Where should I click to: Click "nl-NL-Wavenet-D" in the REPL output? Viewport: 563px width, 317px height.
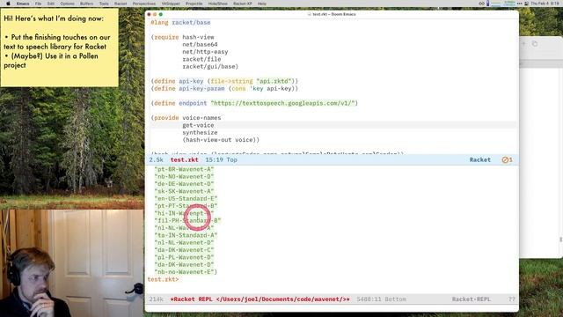184,243
